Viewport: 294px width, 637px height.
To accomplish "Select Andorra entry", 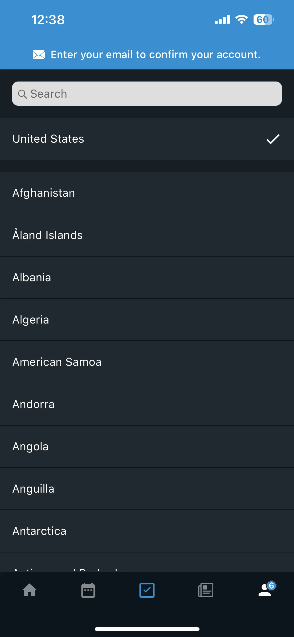I will click(147, 404).
